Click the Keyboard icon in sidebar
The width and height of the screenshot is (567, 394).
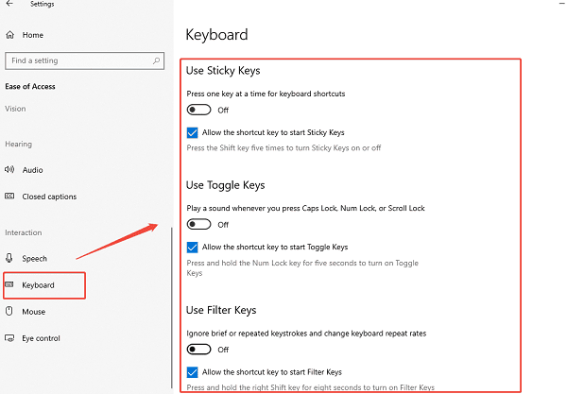point(10,284)
